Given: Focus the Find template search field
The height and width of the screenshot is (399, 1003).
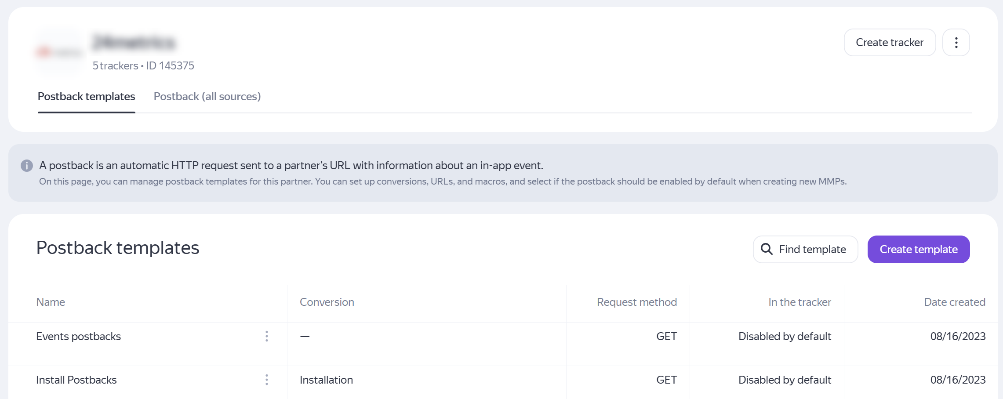Looking at the screenshot, I should coord(812,249).
